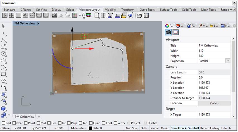Open the Projection dropdown
Image resolution: width=238 pixels, height=132 pixels.
pos(228,61)
